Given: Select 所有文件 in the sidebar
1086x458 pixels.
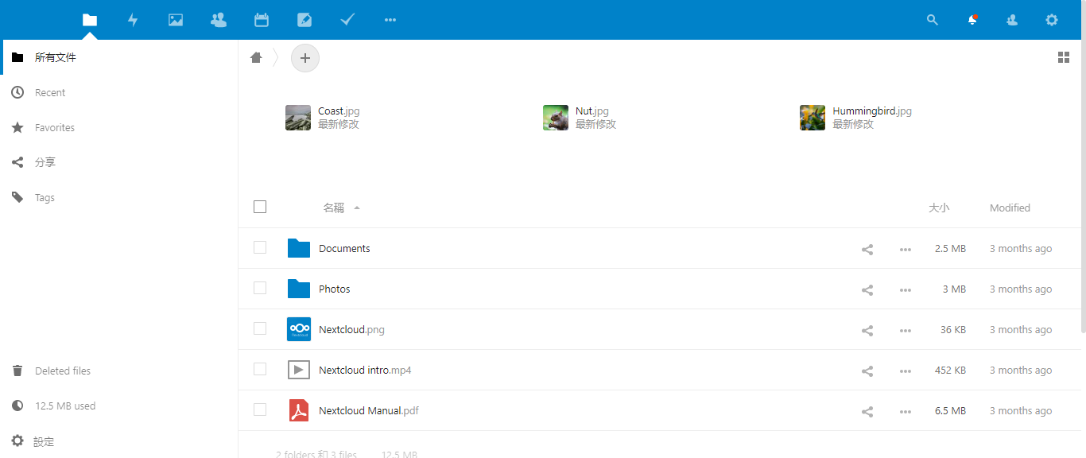Looking at the screenshot, I should tap(119, 57).
